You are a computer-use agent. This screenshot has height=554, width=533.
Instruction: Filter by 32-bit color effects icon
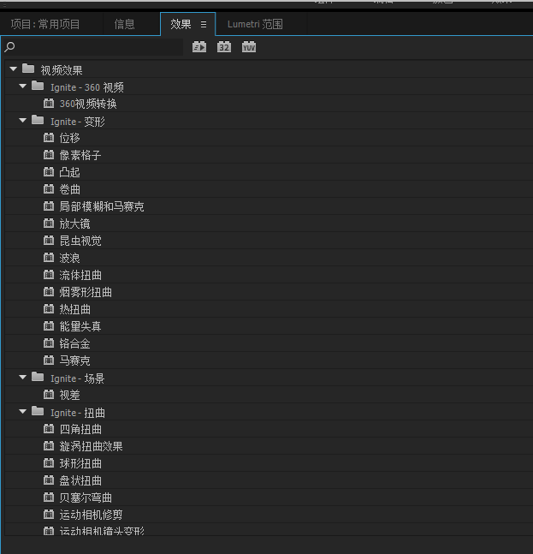point(224,47)
